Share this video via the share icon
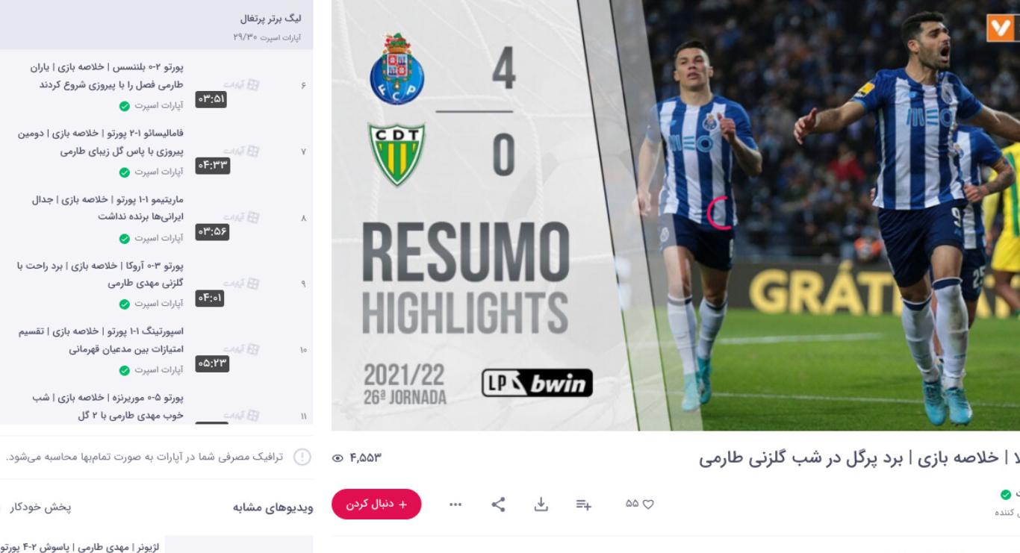 point(498,504)
